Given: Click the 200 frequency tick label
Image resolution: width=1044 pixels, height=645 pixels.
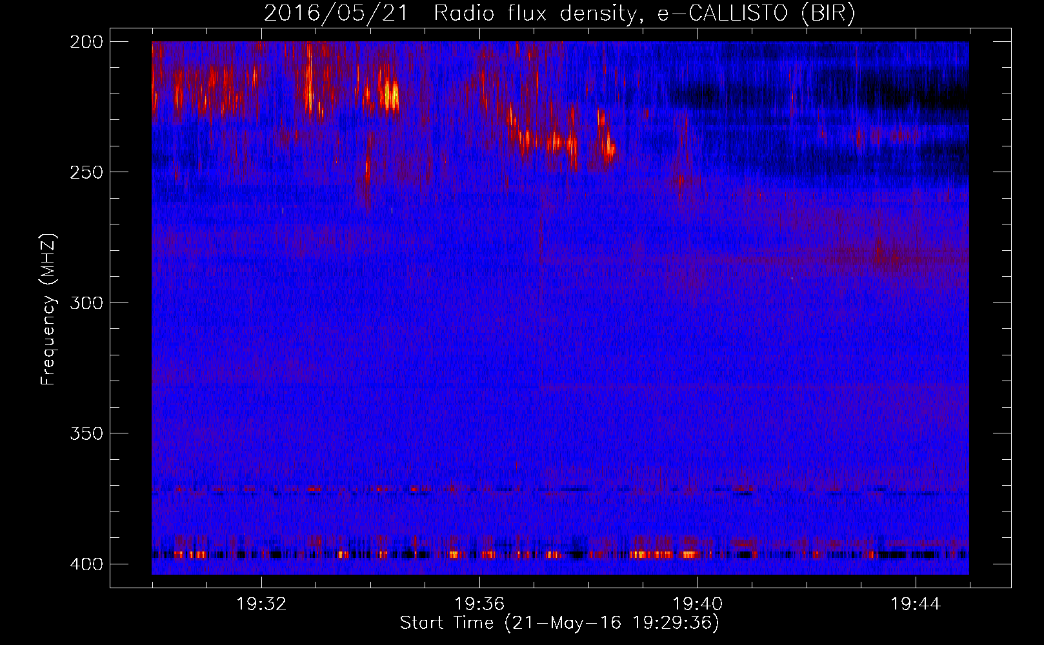Looking at the screenshot, I should tap(86, 42).
